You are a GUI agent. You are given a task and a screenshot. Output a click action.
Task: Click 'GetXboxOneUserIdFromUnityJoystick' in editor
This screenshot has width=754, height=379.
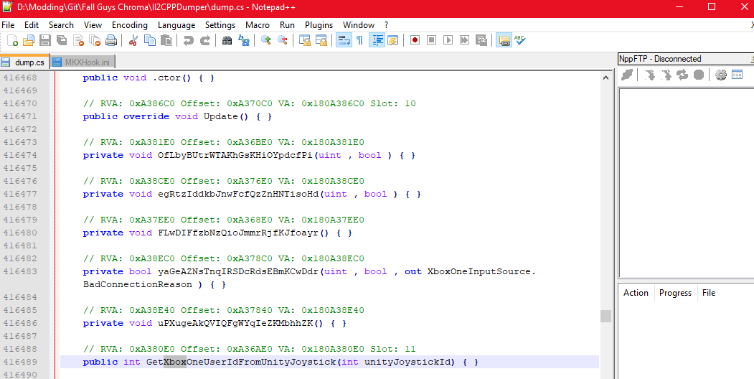241,362
